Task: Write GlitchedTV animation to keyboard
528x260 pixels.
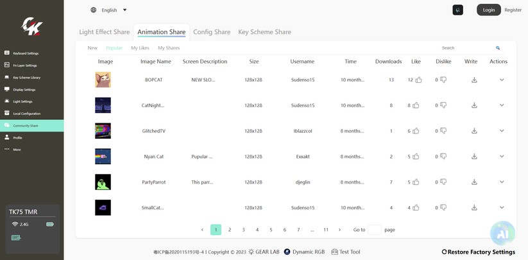Action: 474,131
